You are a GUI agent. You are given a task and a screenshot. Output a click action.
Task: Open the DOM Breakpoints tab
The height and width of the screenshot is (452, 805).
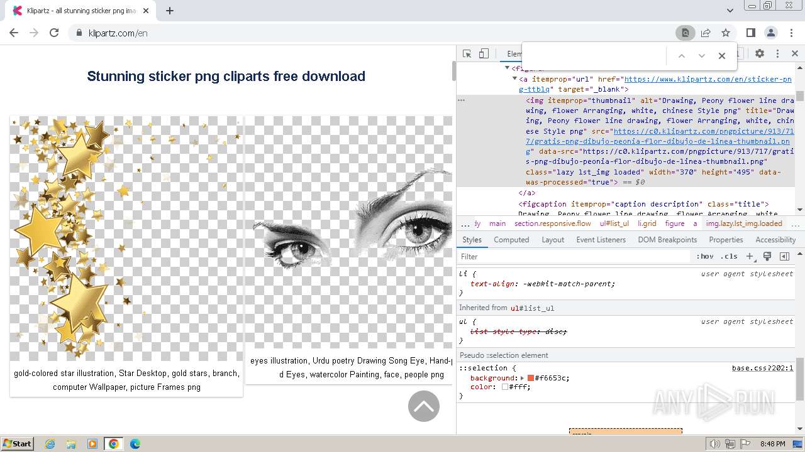667,240
